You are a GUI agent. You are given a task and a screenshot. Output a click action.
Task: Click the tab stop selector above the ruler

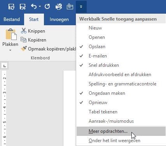(x=5, y=66)
